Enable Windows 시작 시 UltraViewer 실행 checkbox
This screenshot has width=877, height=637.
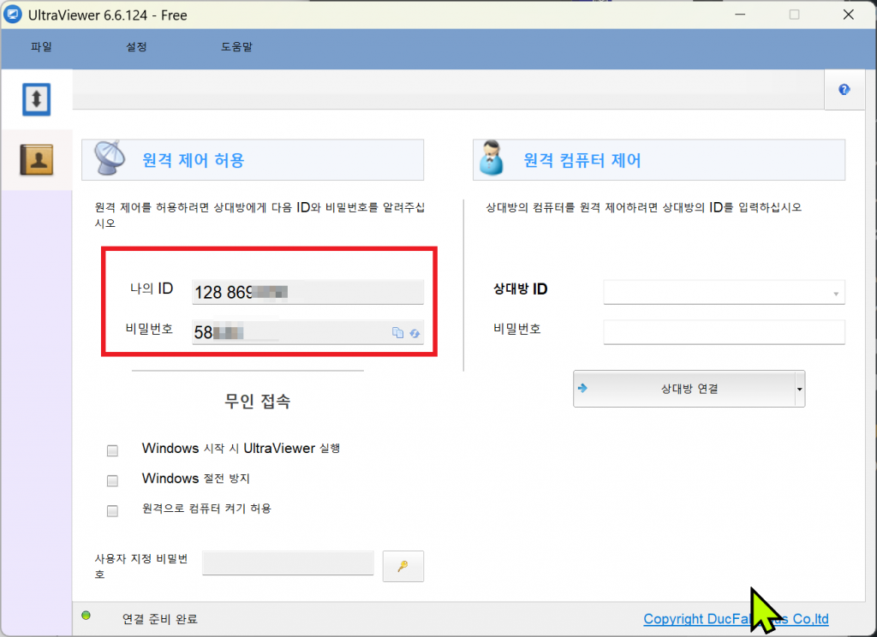point(112,450)
